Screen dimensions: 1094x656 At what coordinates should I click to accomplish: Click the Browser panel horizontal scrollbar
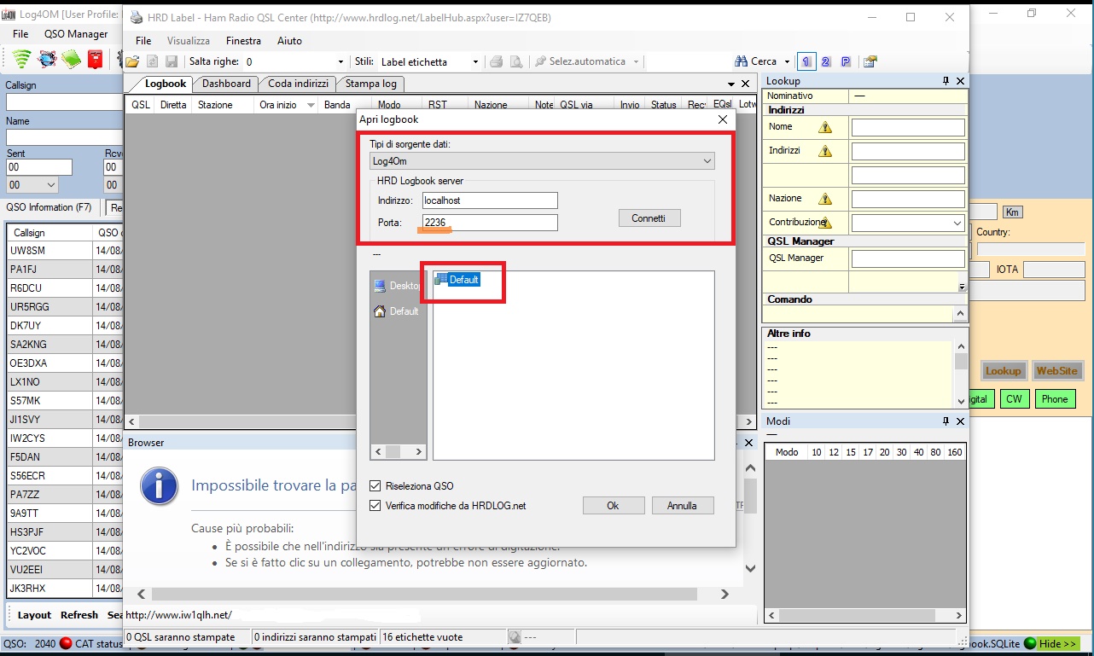pyautogui.click(x=434, y=595)
